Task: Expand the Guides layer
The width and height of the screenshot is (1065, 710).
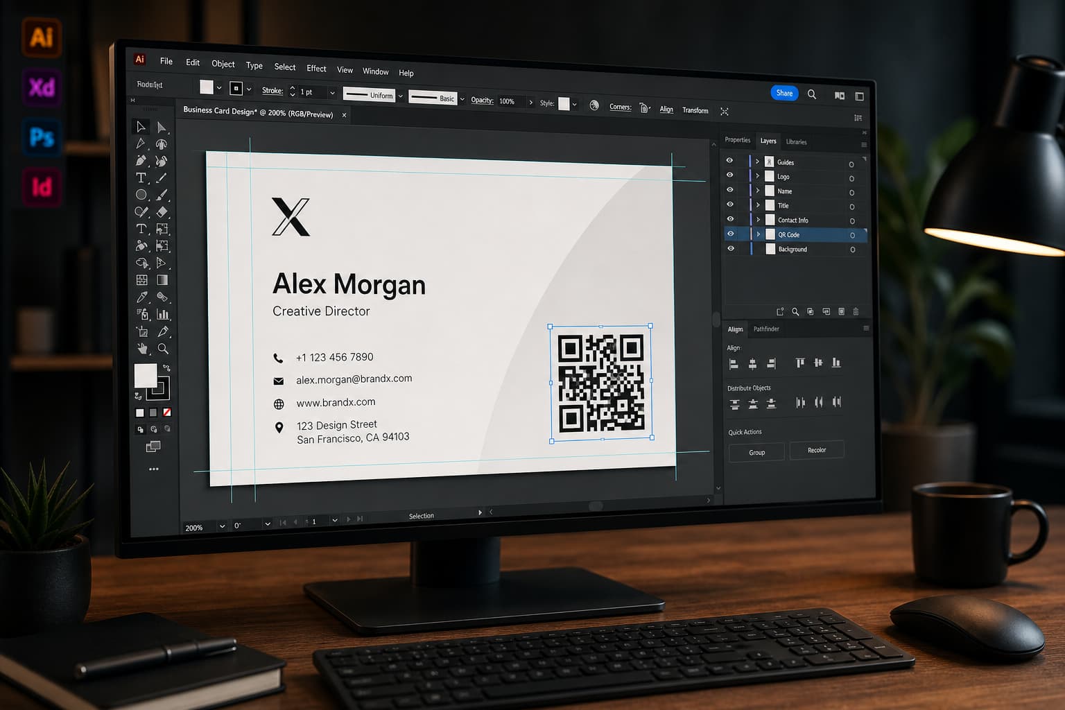Action: click(757, 162)
